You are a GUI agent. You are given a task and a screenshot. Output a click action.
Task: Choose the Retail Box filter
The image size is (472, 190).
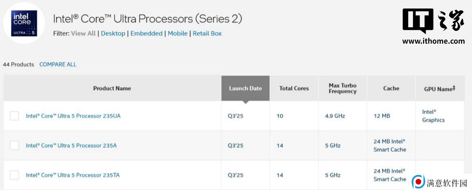tap(207, 33)
